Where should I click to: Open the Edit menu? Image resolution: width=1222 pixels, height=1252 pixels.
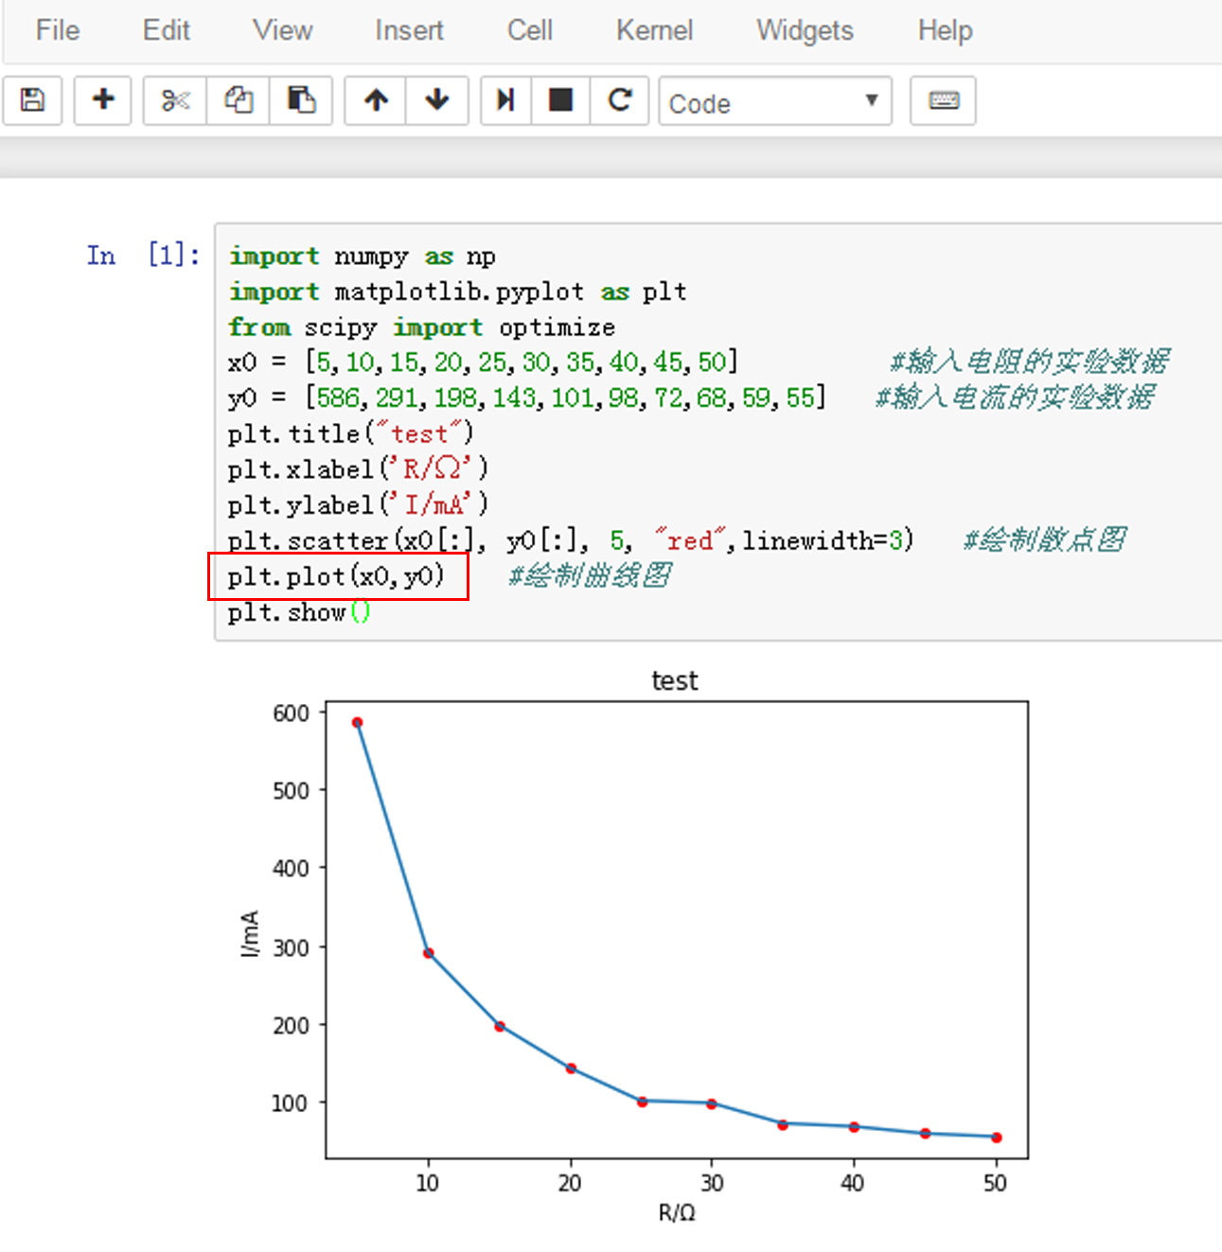pyautogui.click(x=167, y=30)
